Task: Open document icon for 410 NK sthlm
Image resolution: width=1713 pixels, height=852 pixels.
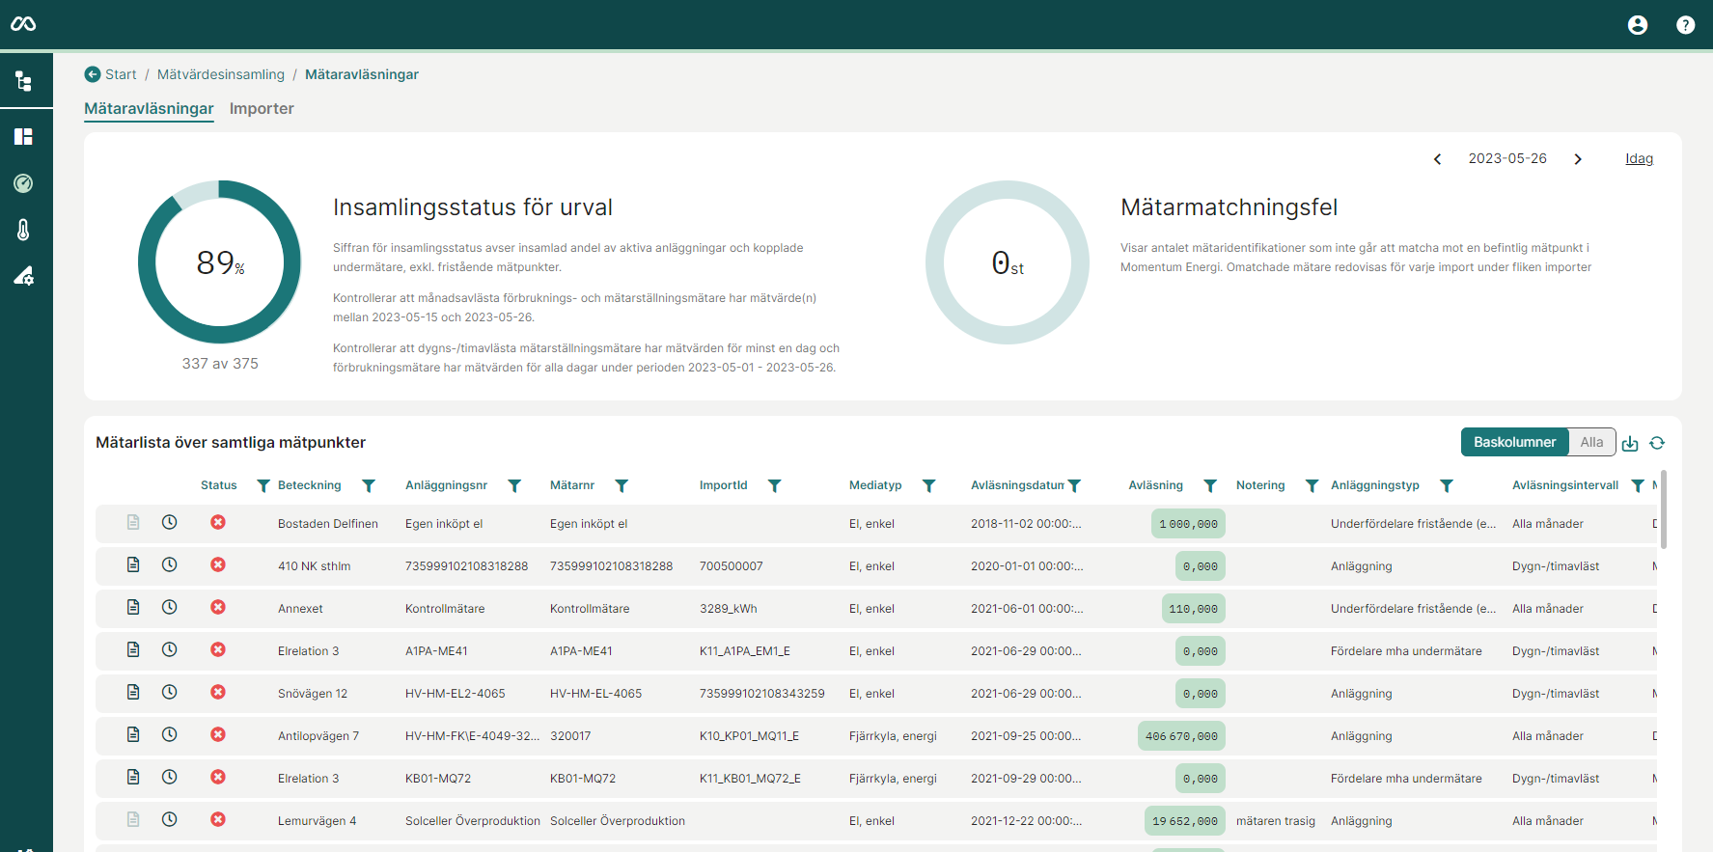Action: coord(133,564)
